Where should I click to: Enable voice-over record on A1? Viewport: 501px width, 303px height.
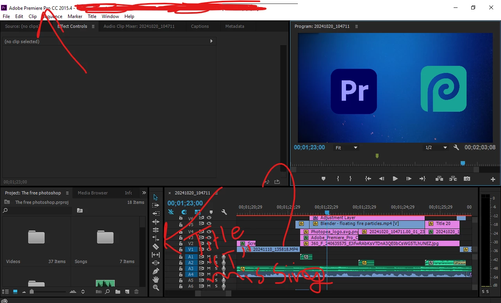[x=223, y=257]
